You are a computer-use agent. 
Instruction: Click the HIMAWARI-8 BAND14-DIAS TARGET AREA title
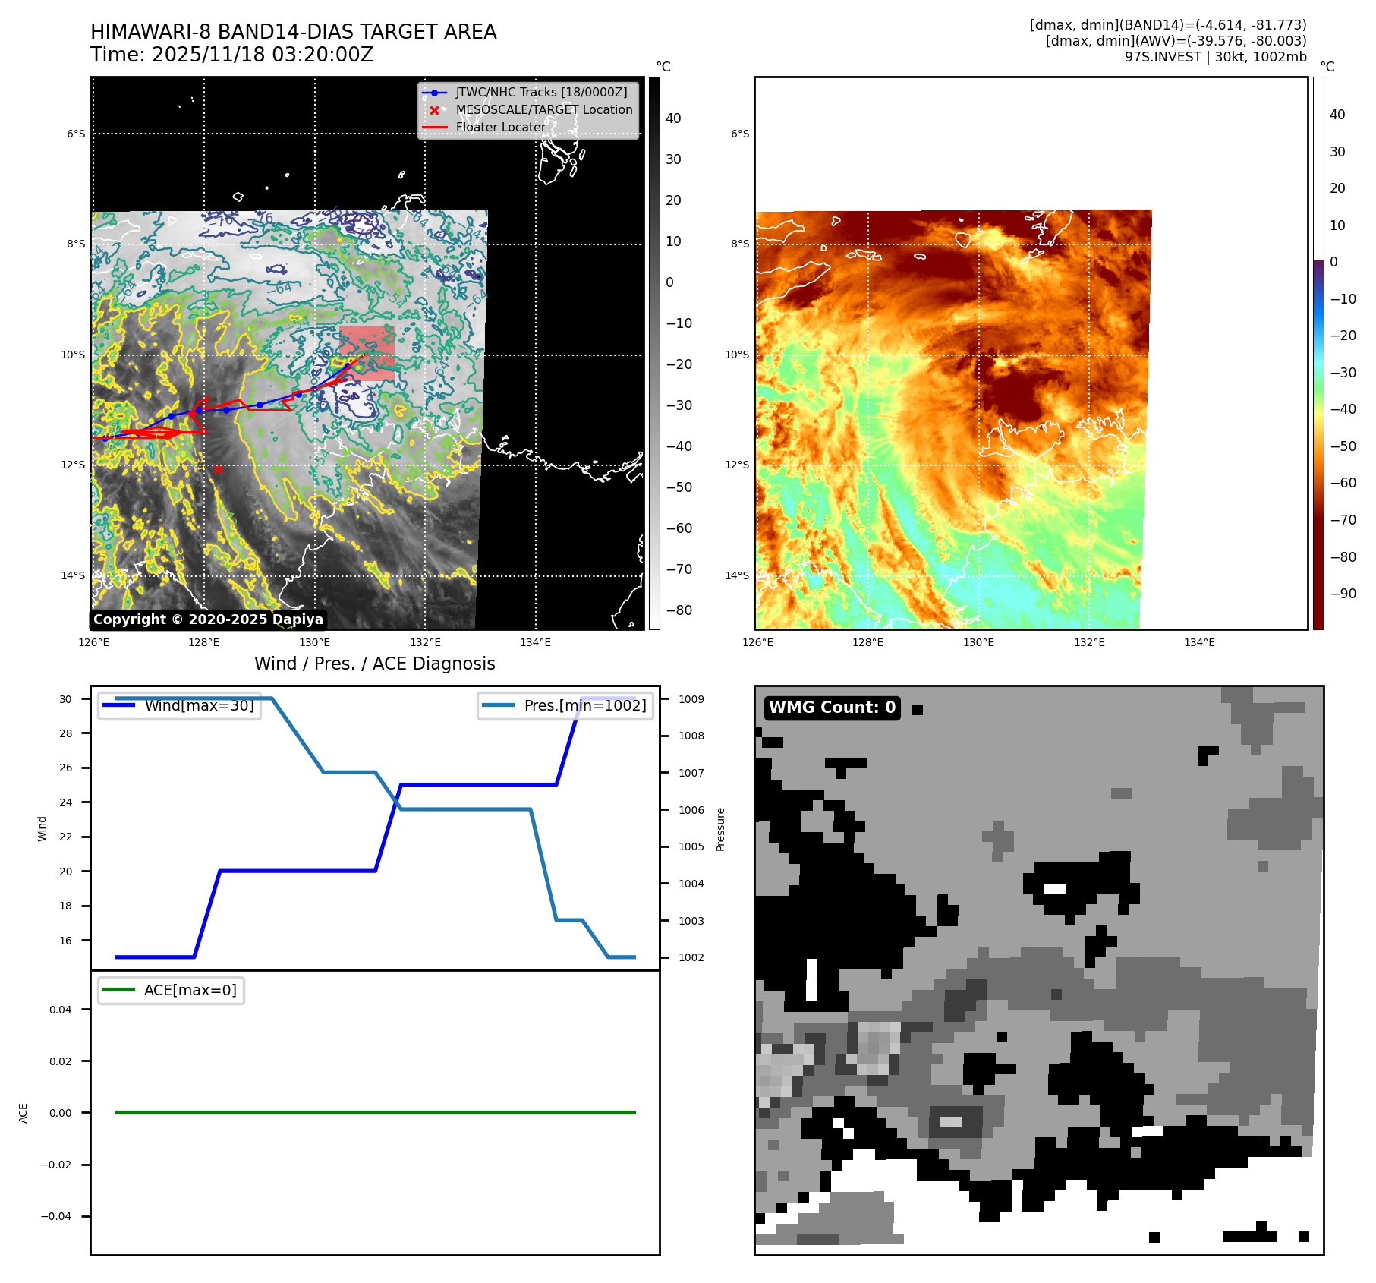pos(293,32)
